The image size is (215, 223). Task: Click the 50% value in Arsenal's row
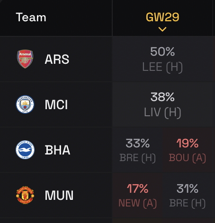coord(162,51)
